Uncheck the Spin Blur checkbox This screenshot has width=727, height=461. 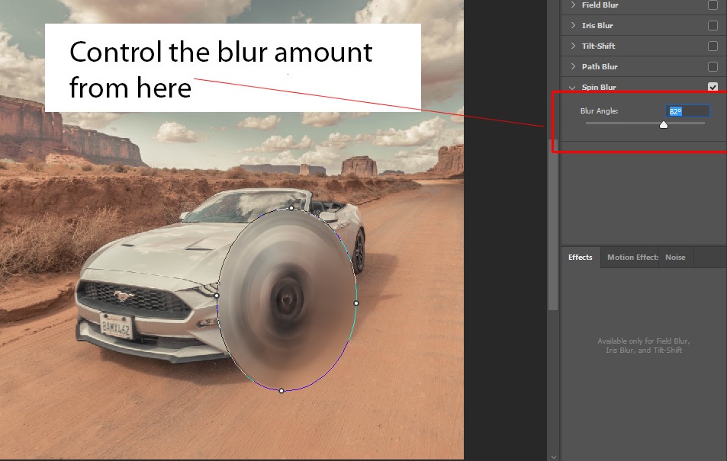pyautogui.click(x=713, y=88)
